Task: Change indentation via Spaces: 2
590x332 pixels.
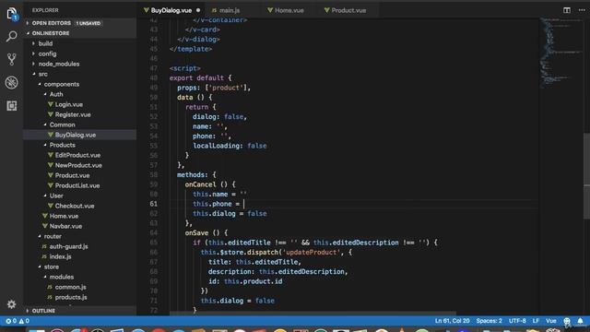Action: 489,321
